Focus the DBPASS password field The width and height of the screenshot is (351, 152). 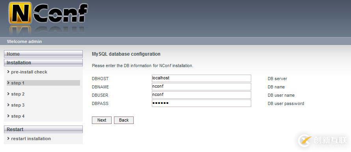(x=201, y=103)
